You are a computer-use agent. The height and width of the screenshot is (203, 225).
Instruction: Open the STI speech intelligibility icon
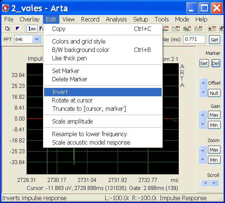tap(212, 28)
